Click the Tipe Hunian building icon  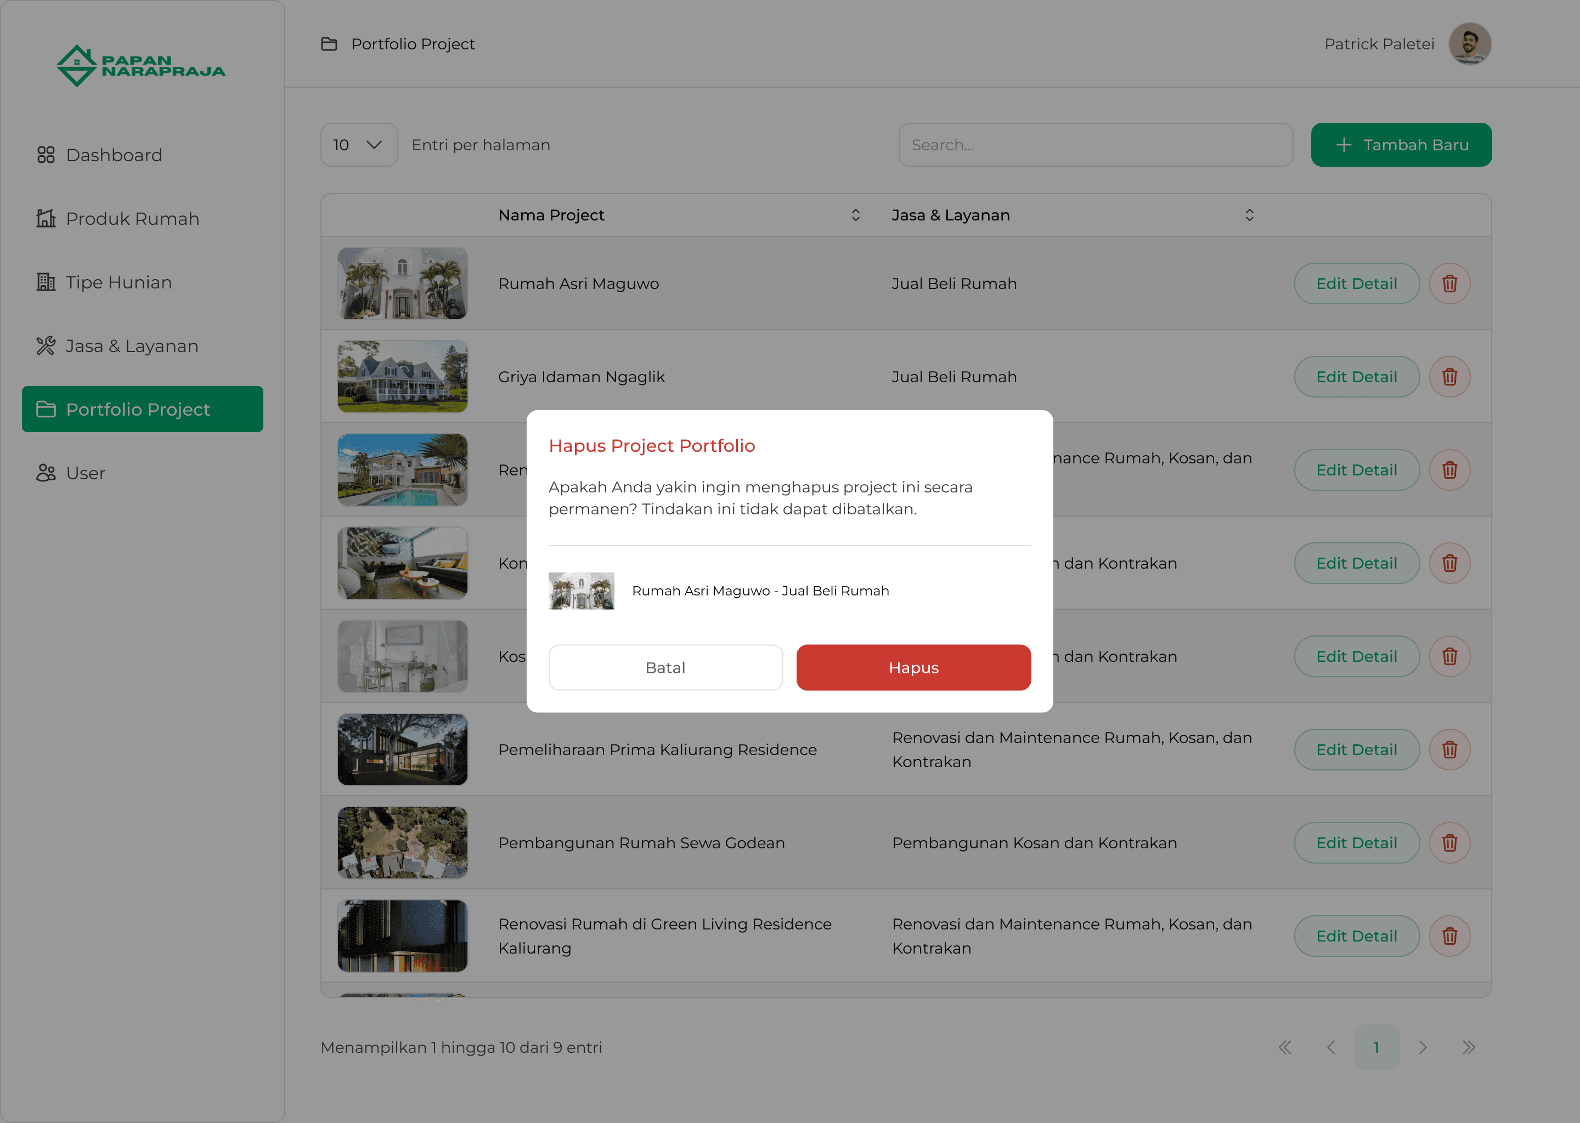(46, 282)
